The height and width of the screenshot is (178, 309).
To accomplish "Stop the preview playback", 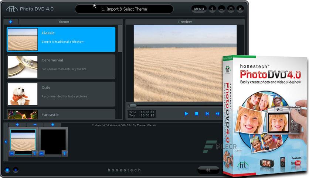I will [x=197, y=114].
